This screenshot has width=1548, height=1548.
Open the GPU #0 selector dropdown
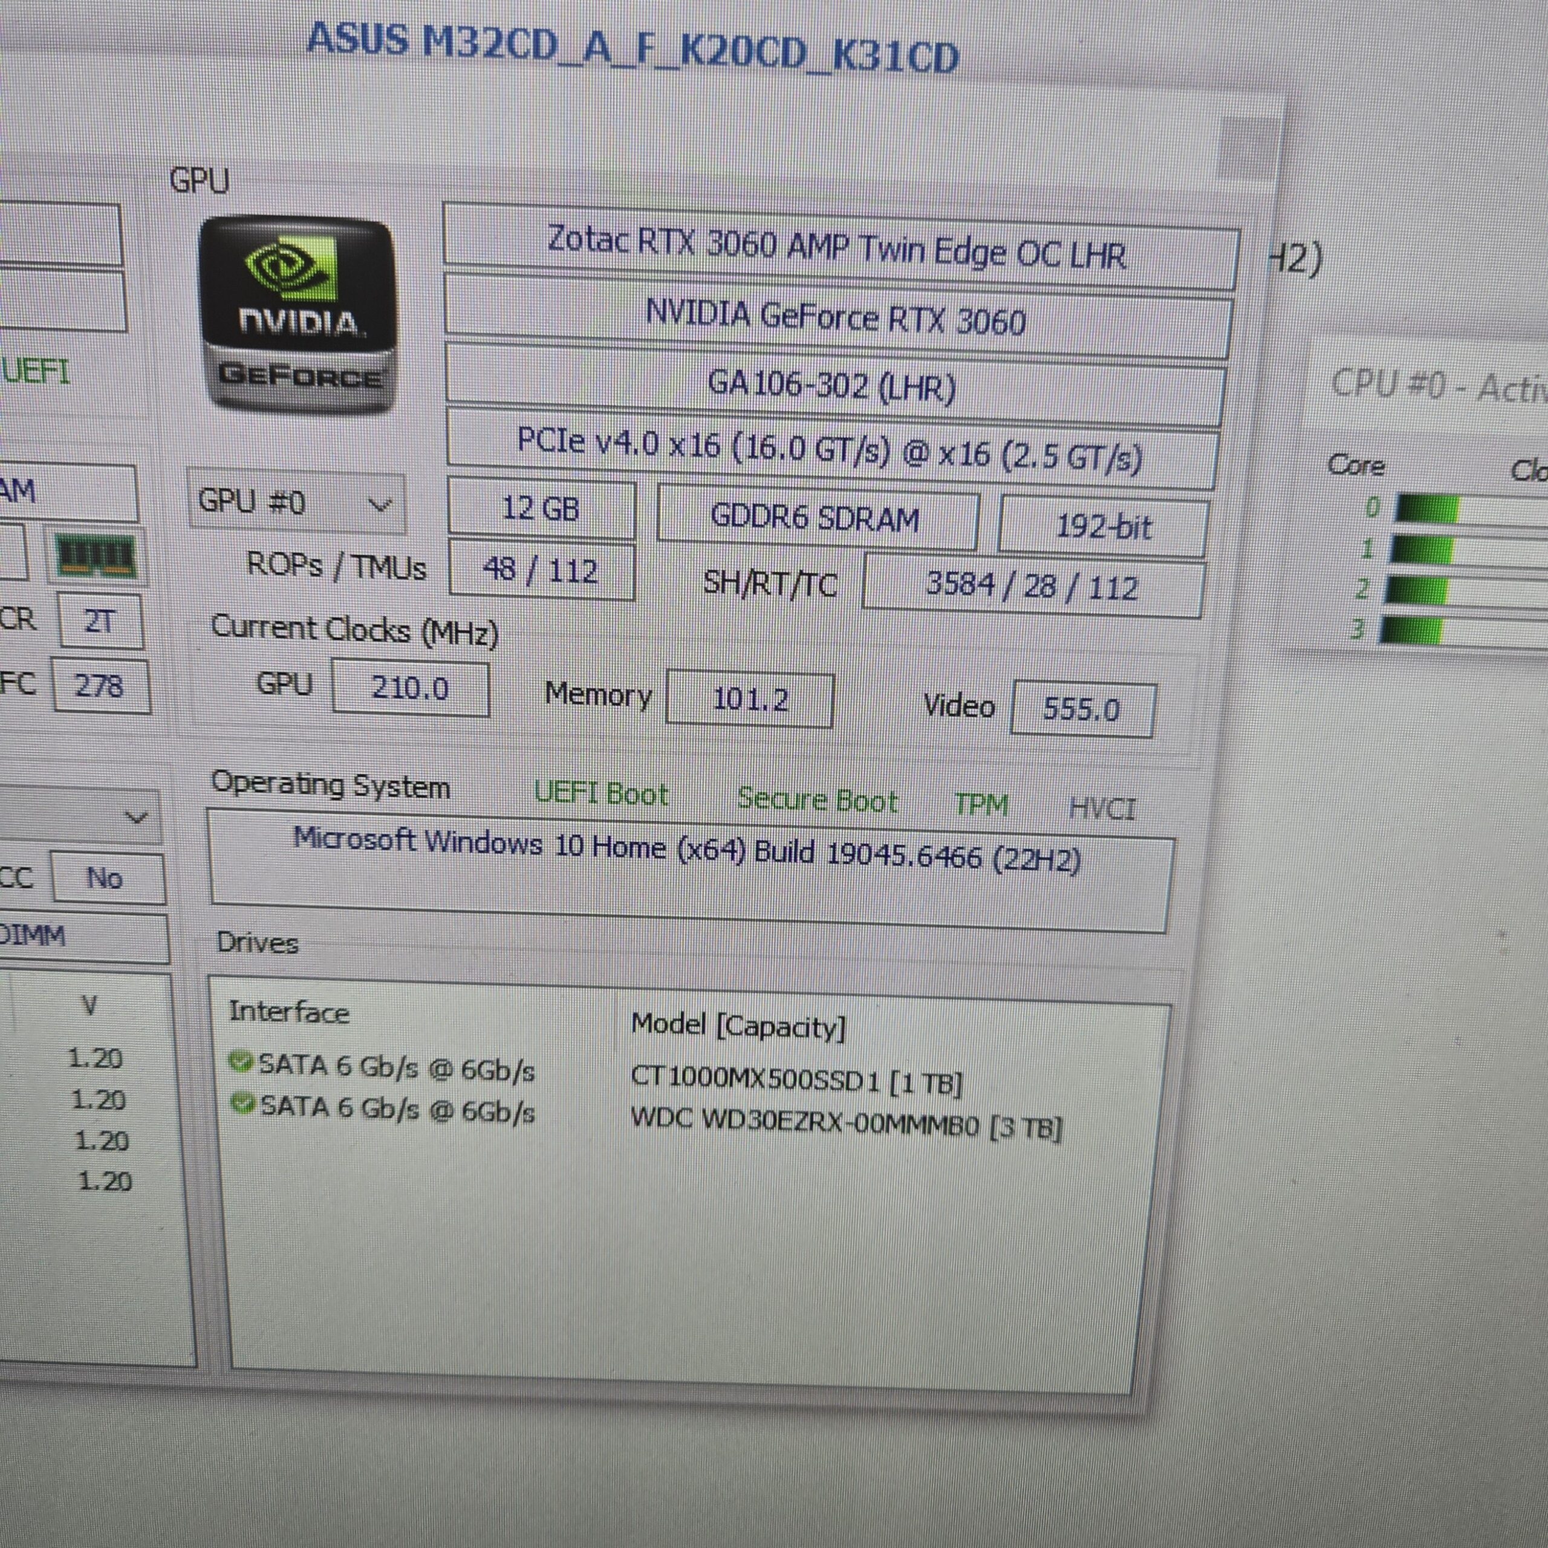pos(296,503)
